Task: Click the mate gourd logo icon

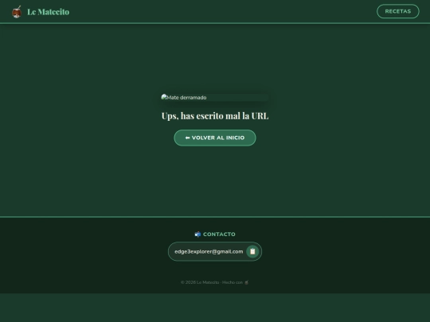Action: tap(17, 12)
